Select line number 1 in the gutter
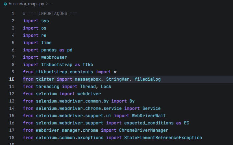This screenshot has height=145, width=233. (x=13, y=14)
